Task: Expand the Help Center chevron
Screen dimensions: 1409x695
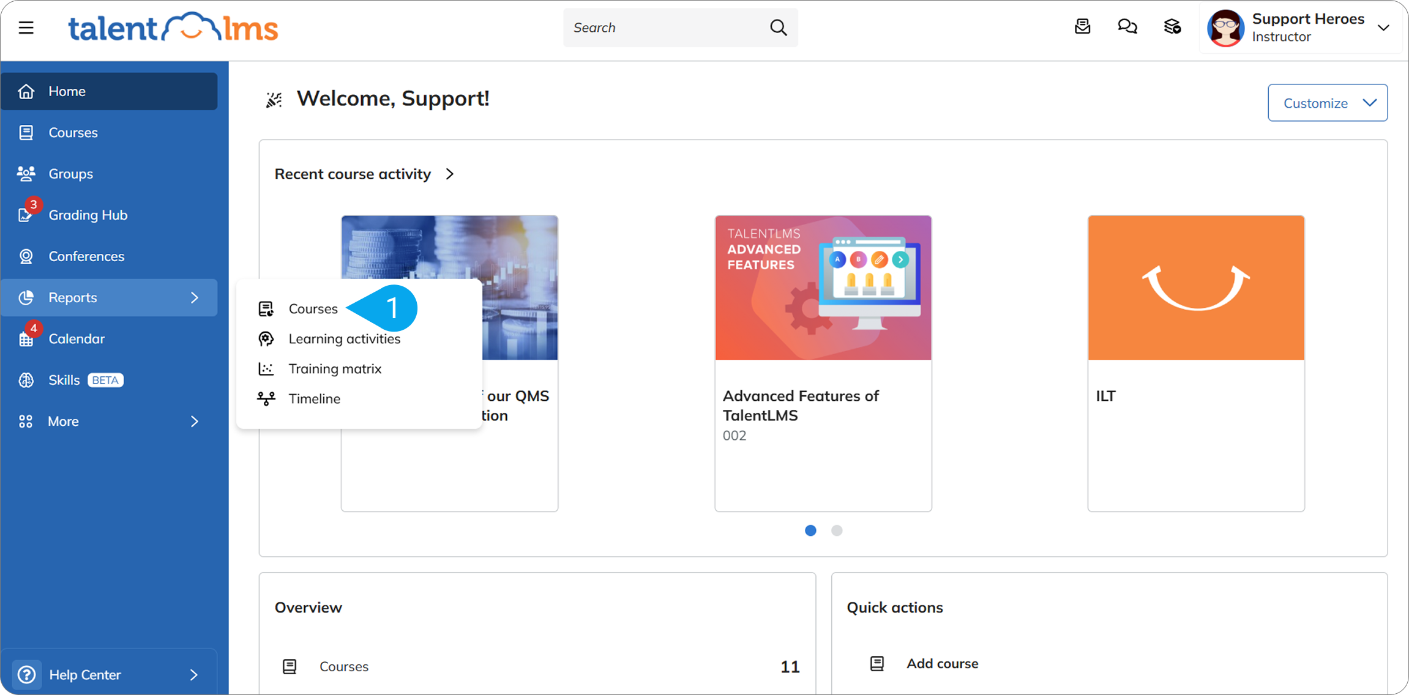Action: pyautogui.click(x=194, y=675)
